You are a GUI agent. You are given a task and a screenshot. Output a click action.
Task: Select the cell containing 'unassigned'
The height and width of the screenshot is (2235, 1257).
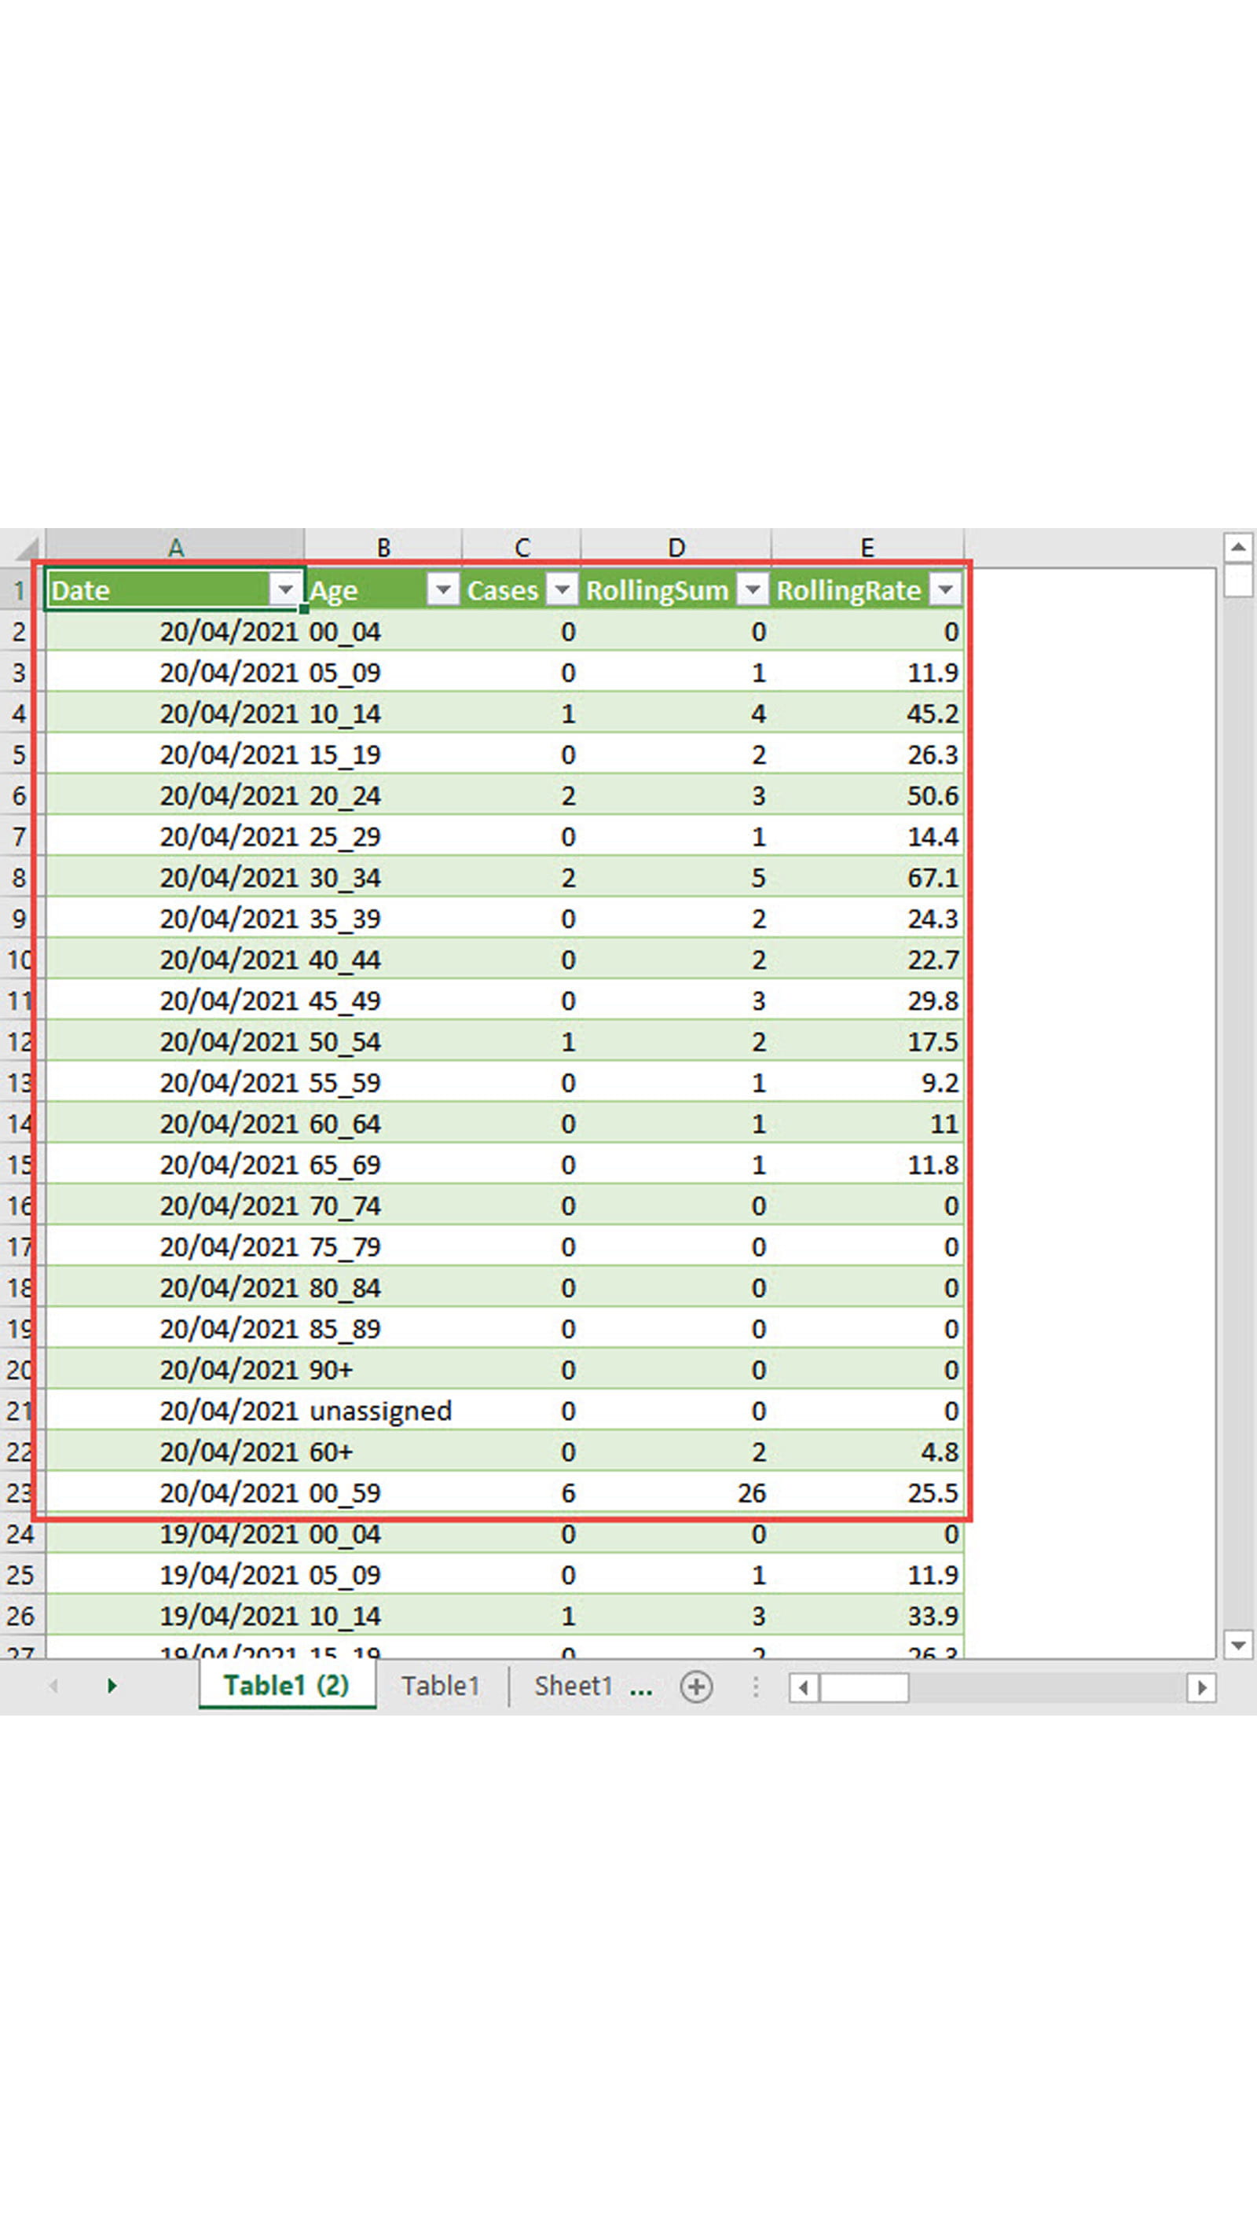(382, 1411)
